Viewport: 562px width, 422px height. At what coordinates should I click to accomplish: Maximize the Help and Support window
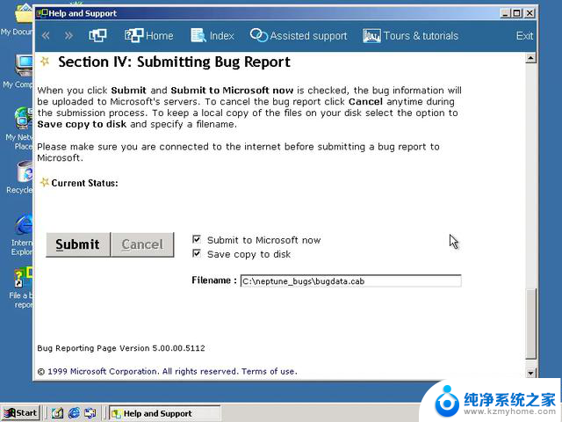coord(517,14)
